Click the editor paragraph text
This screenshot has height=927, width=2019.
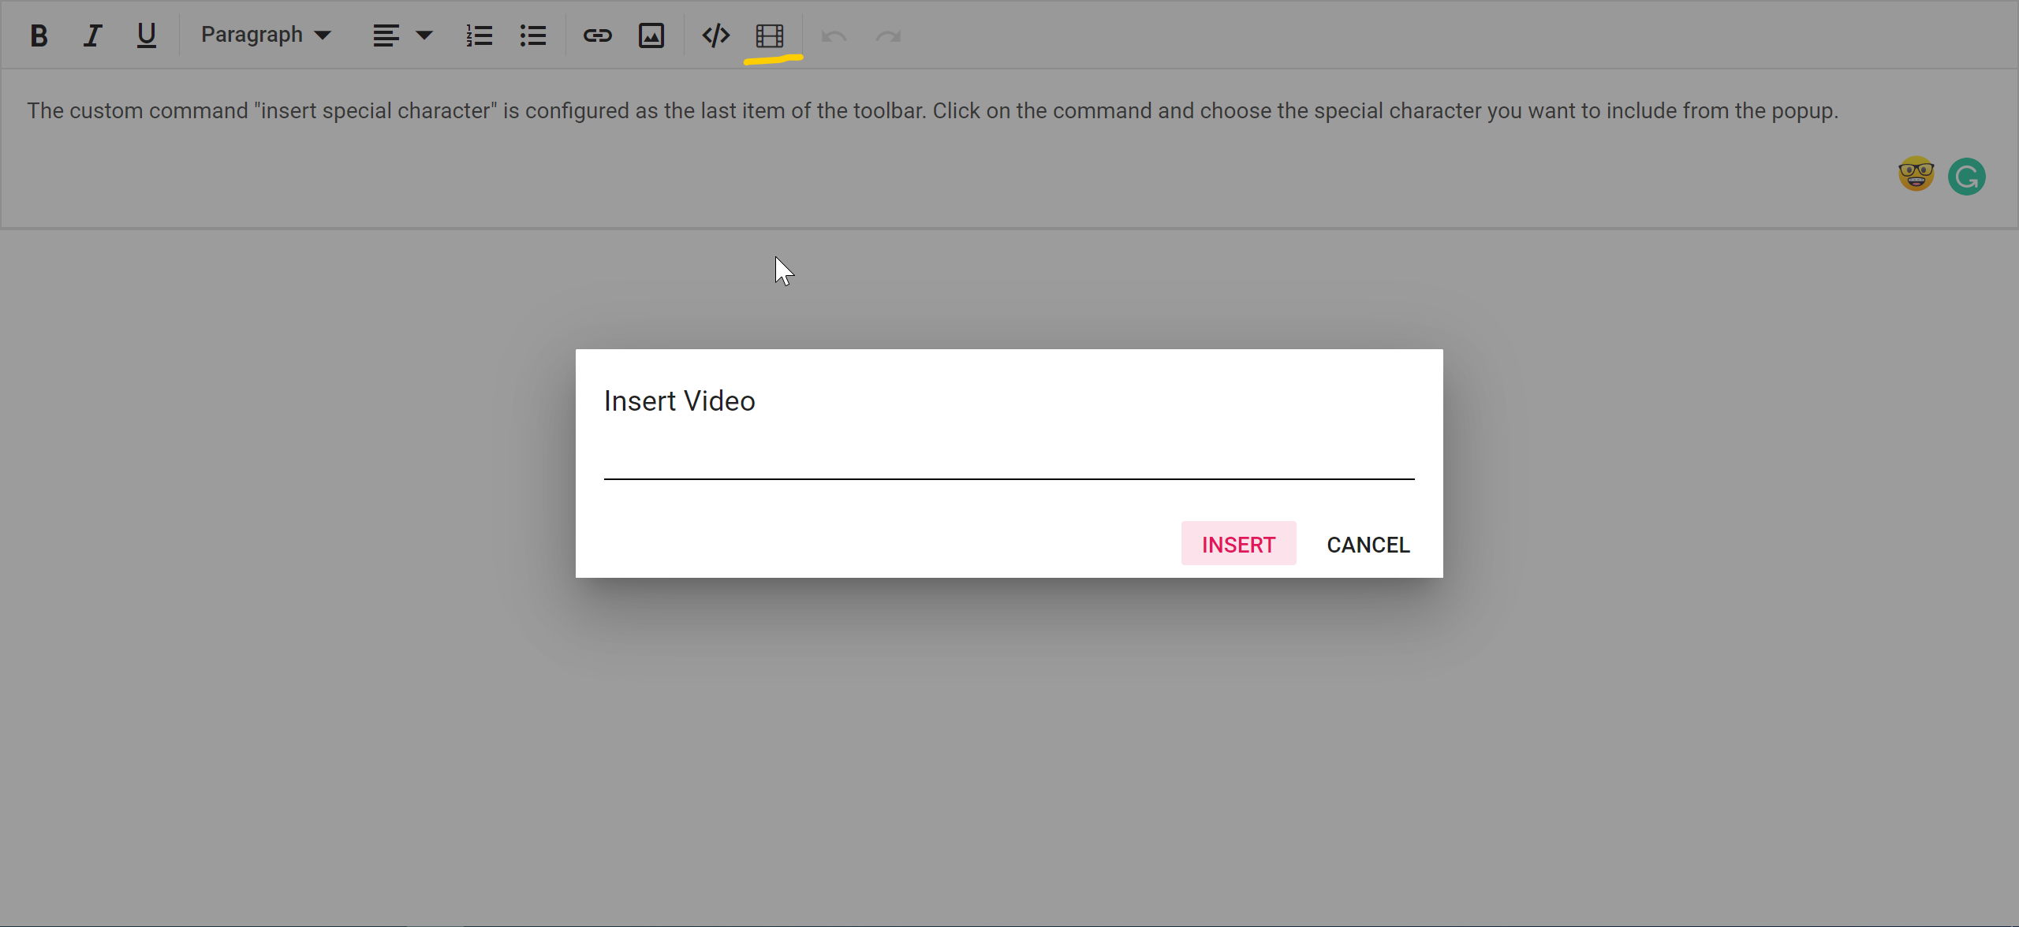(932, 111)
